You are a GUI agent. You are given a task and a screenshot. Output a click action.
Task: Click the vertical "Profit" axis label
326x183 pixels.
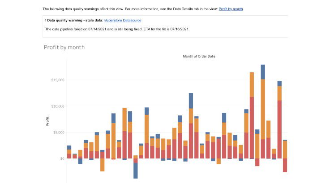[x=47, y=121]
